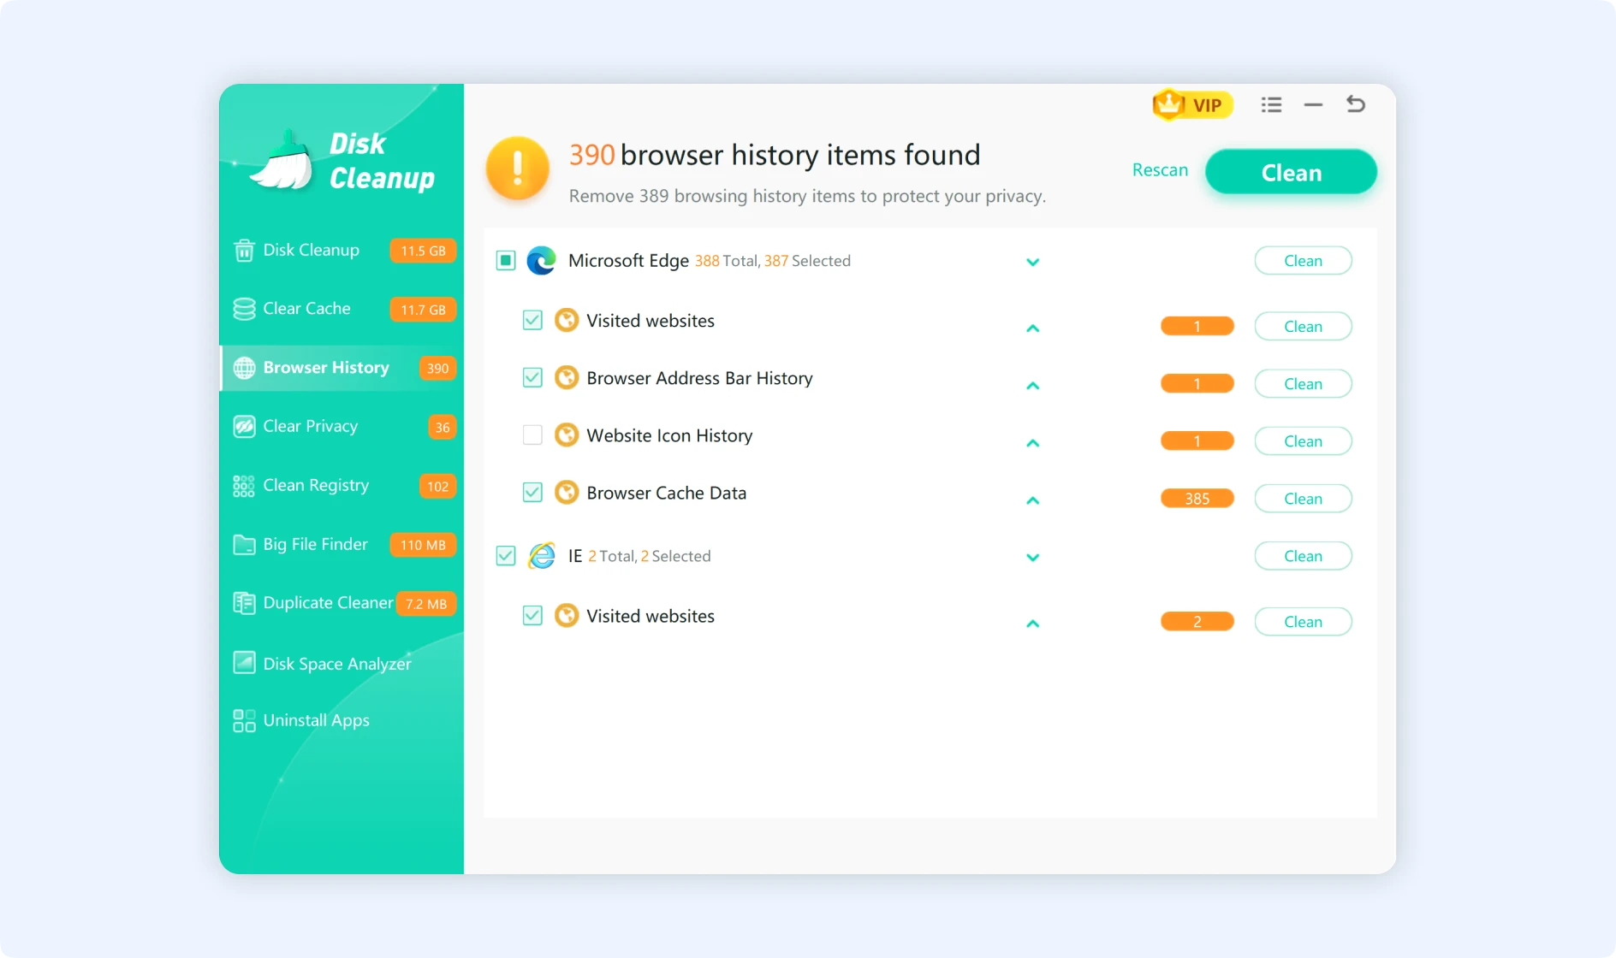Click the Clear Privacy shield icon
Viewport: 1616px width, 958px height.
[244, 426]
